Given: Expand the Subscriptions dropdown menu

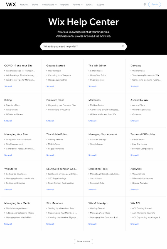Looking at the screenshot, I should tap(49, 5).
